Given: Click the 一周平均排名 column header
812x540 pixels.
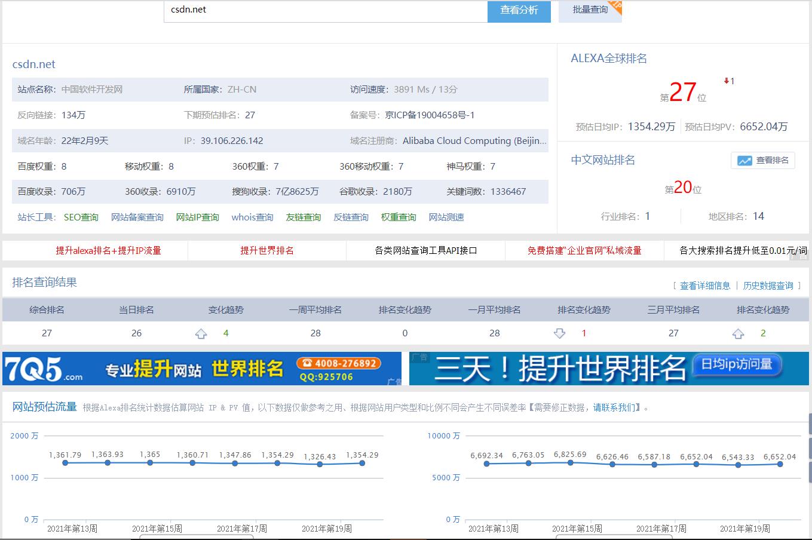Looking at the screenshot, I should (315, 310).
